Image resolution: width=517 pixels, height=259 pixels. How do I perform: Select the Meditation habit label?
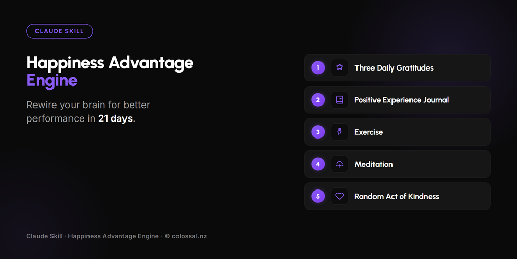(x=373, y=164)
